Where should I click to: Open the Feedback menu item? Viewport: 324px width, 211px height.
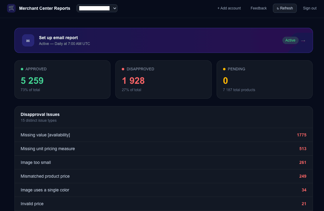258,8
